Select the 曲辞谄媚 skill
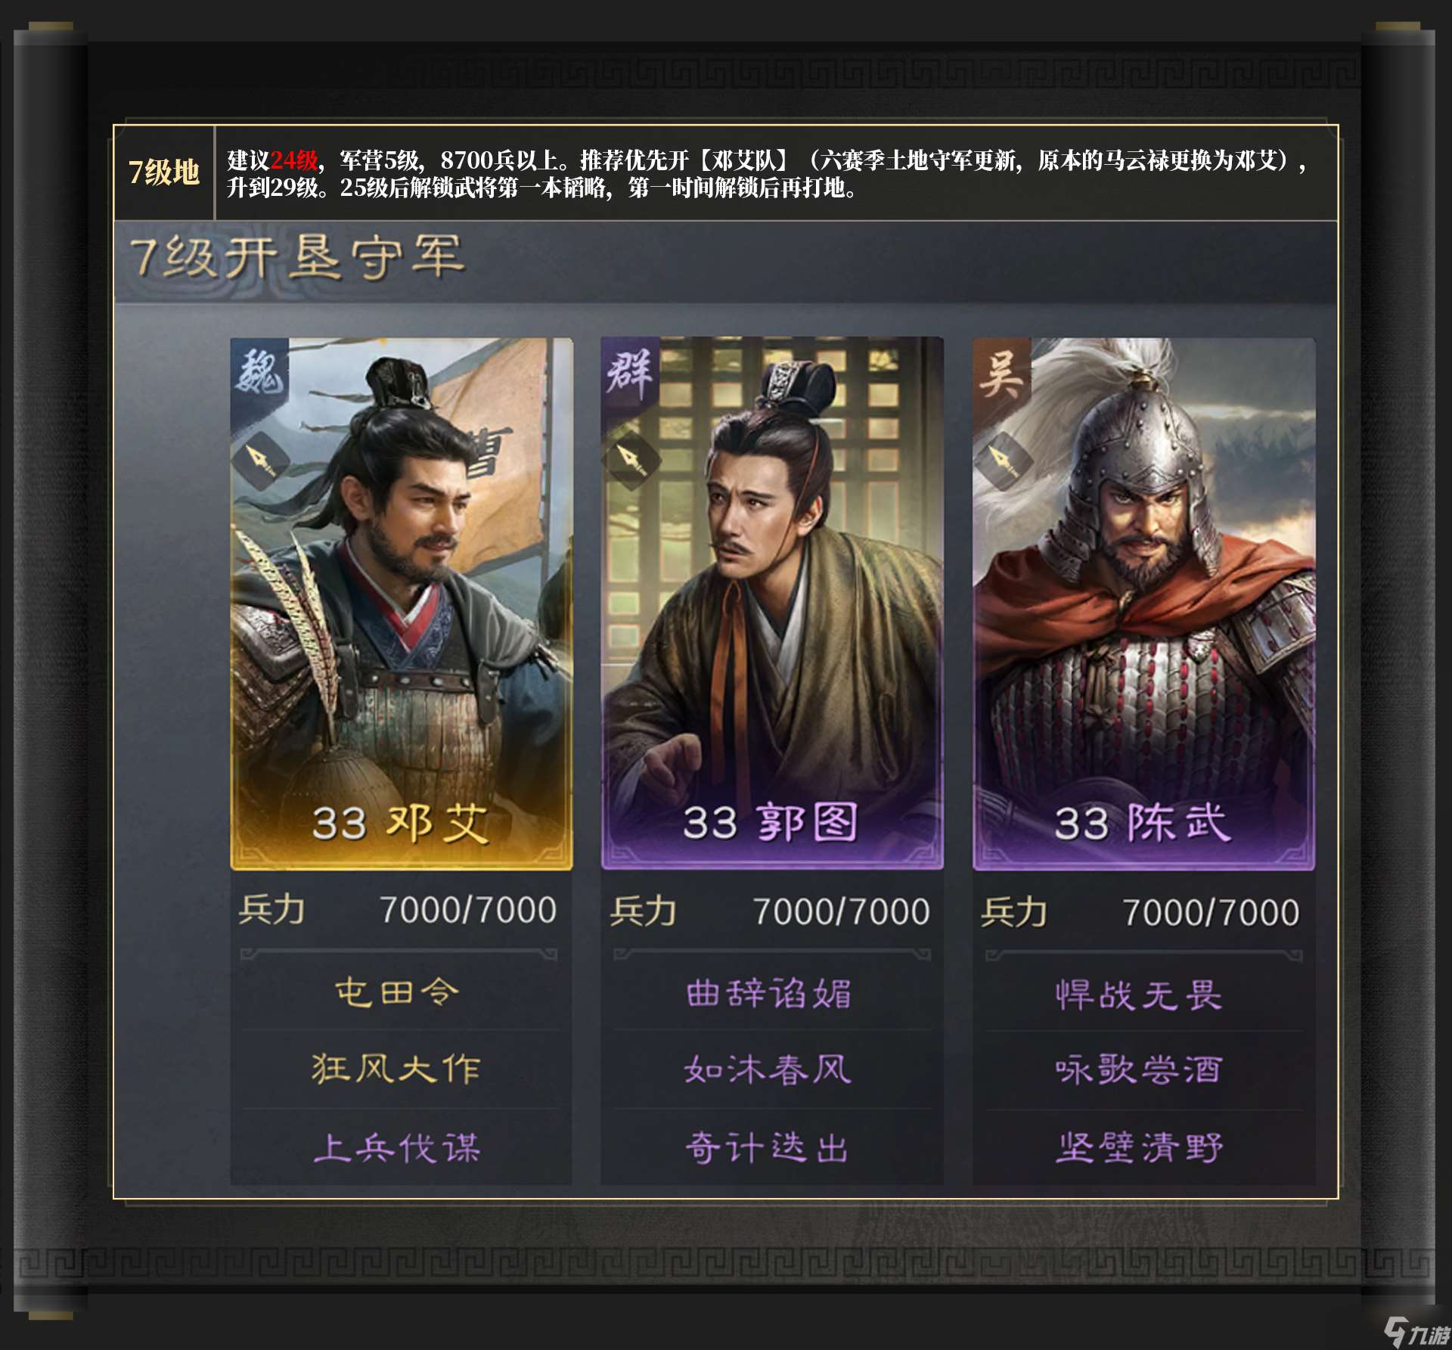This screenshot has height=1350, width=1452. [769, 993]
